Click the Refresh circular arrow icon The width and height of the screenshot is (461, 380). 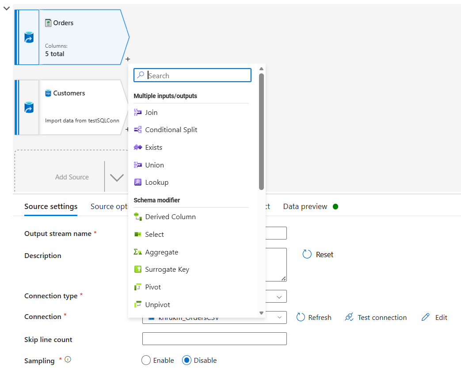coord(301,317)
